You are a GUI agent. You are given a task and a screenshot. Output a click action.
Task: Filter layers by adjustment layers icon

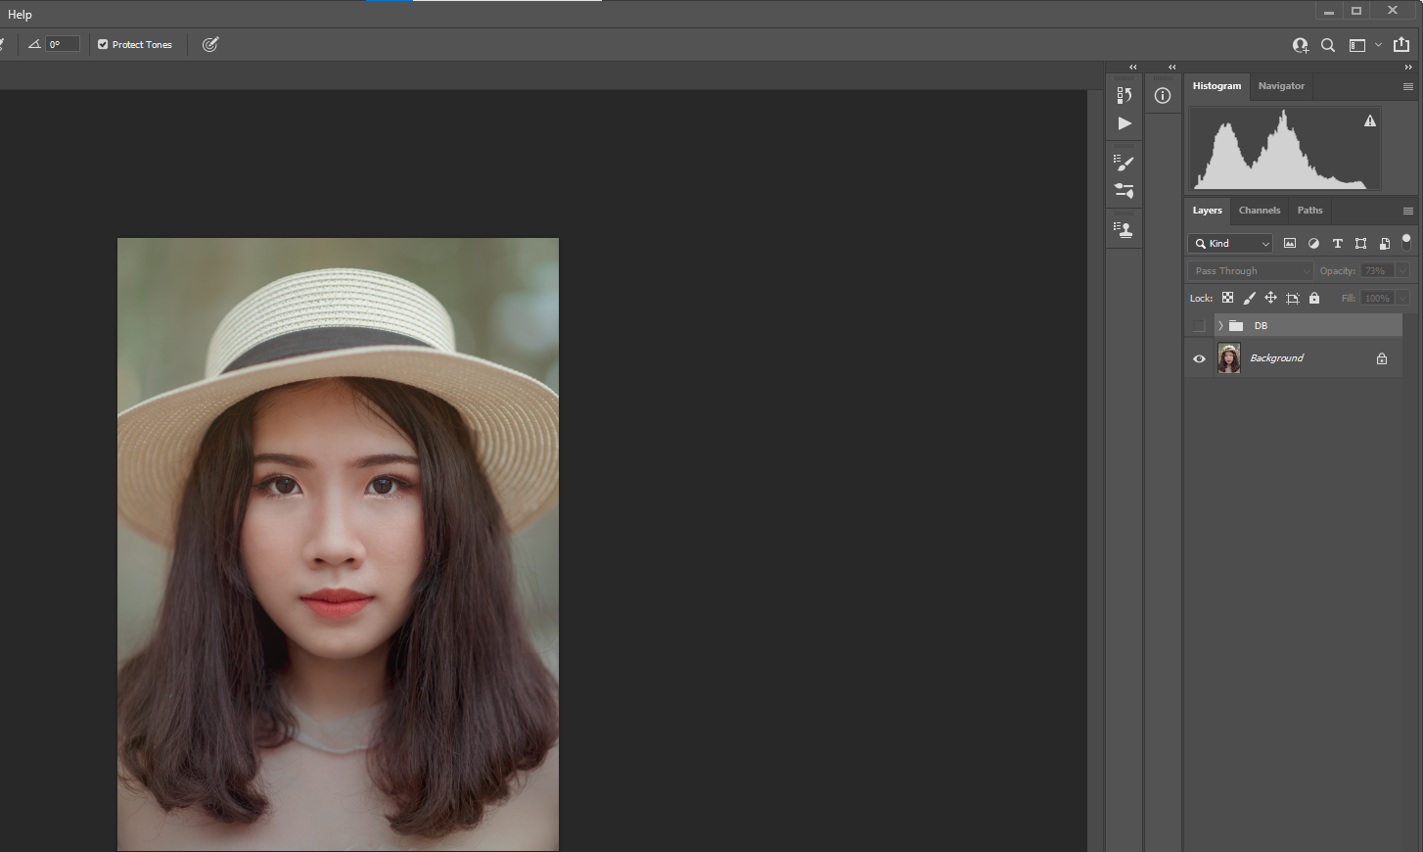click(1313, 243)
